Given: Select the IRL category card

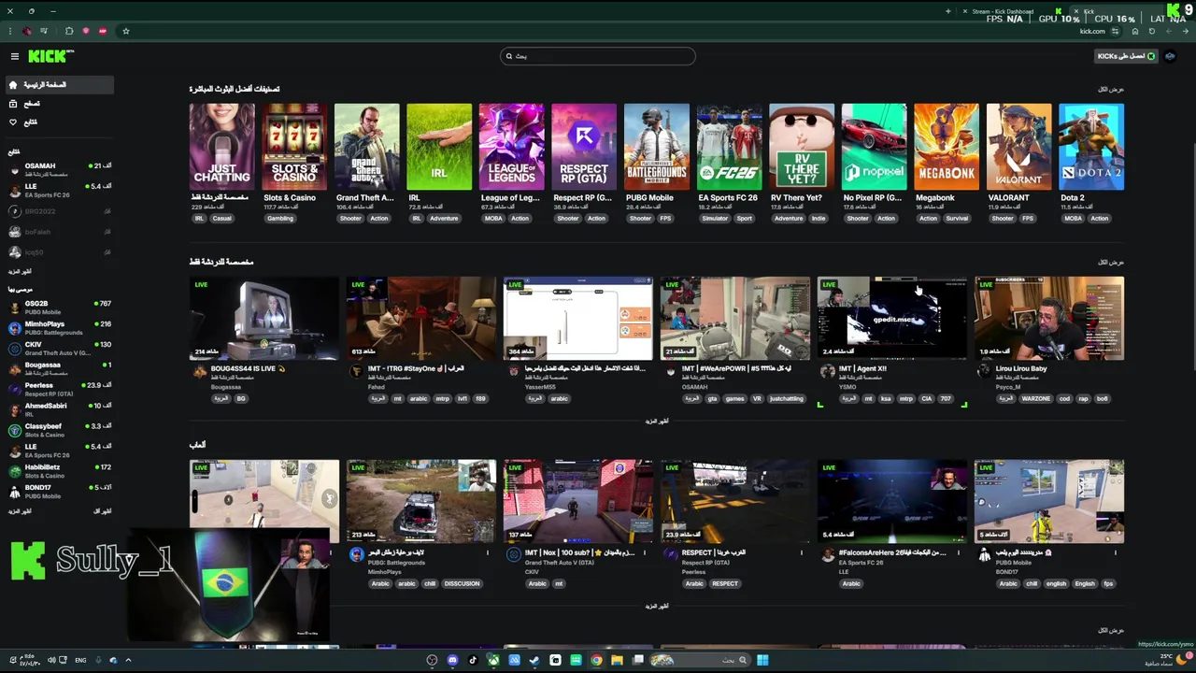Looking at the screenshot, I should click(439, 147).
